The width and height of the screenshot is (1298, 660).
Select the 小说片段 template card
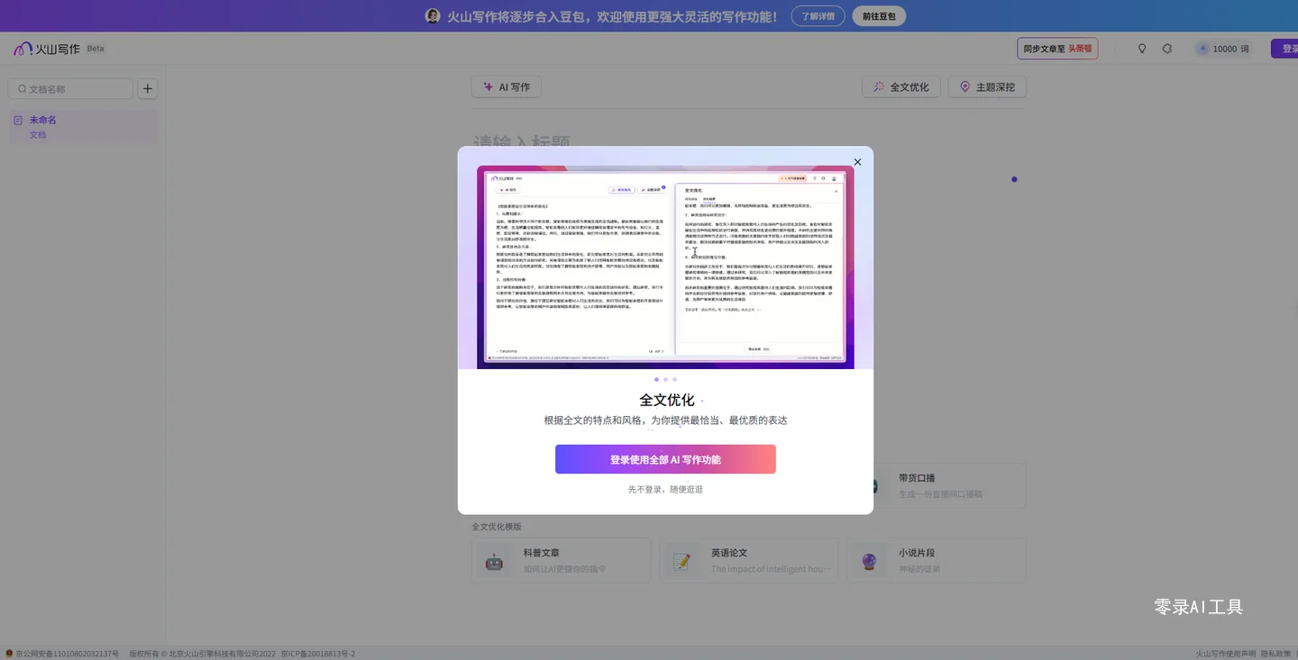point(936,560)
